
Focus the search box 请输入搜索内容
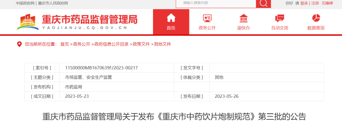[x=216, y=3]
